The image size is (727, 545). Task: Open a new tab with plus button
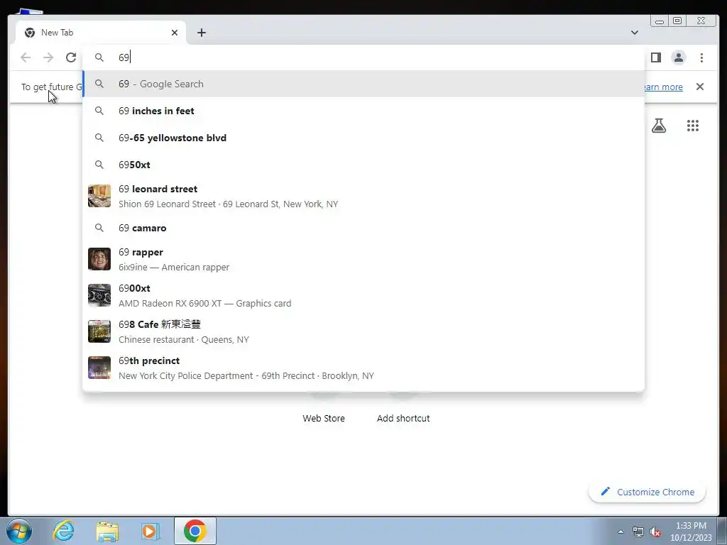coord(201,33)
